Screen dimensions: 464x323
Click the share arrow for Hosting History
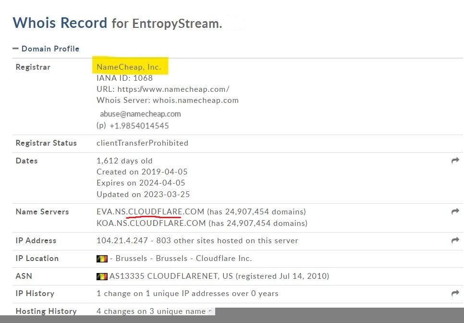click(x=455, y=311)
